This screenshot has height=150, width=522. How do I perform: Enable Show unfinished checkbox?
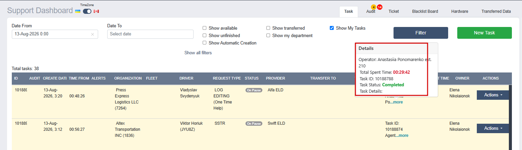pyautogui.click(x=204, y=35)
